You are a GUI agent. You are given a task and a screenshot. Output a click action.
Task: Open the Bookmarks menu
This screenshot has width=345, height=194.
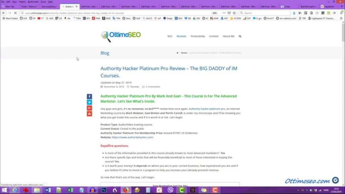pos(33,2)
